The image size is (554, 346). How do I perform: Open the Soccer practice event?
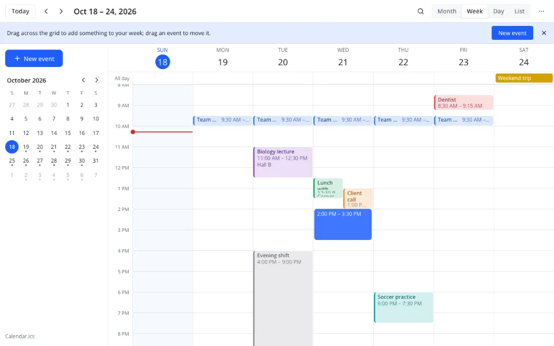point(403,307)
